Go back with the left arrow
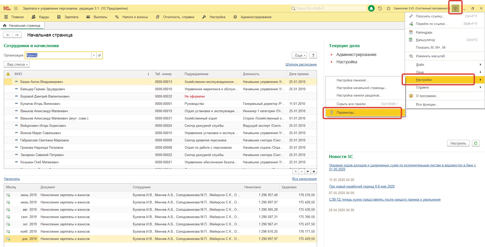Screen dimensions: 485x247 pyautogui.click(x=8, y=35)
